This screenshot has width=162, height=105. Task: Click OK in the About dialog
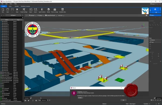[x=123, y=100]
